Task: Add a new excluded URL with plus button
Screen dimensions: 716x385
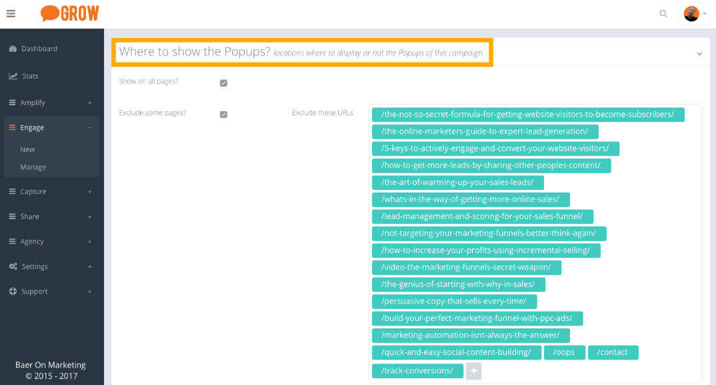Action: click(473, 371)
